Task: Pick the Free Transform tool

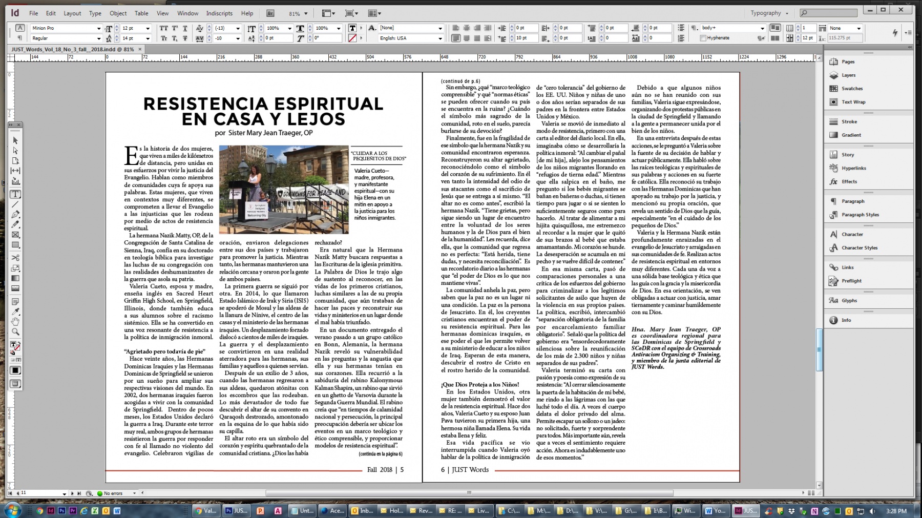Action: pos(15,268)
